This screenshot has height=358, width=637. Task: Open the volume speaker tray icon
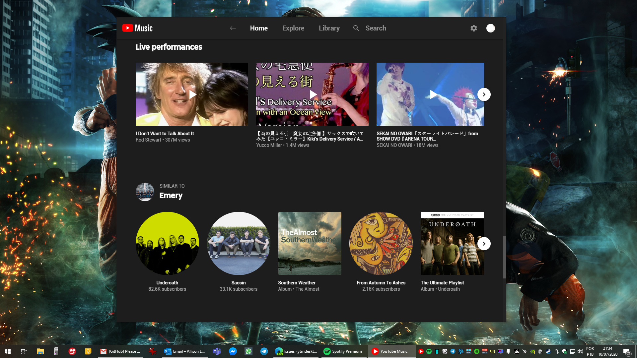(x=580, y=351)
